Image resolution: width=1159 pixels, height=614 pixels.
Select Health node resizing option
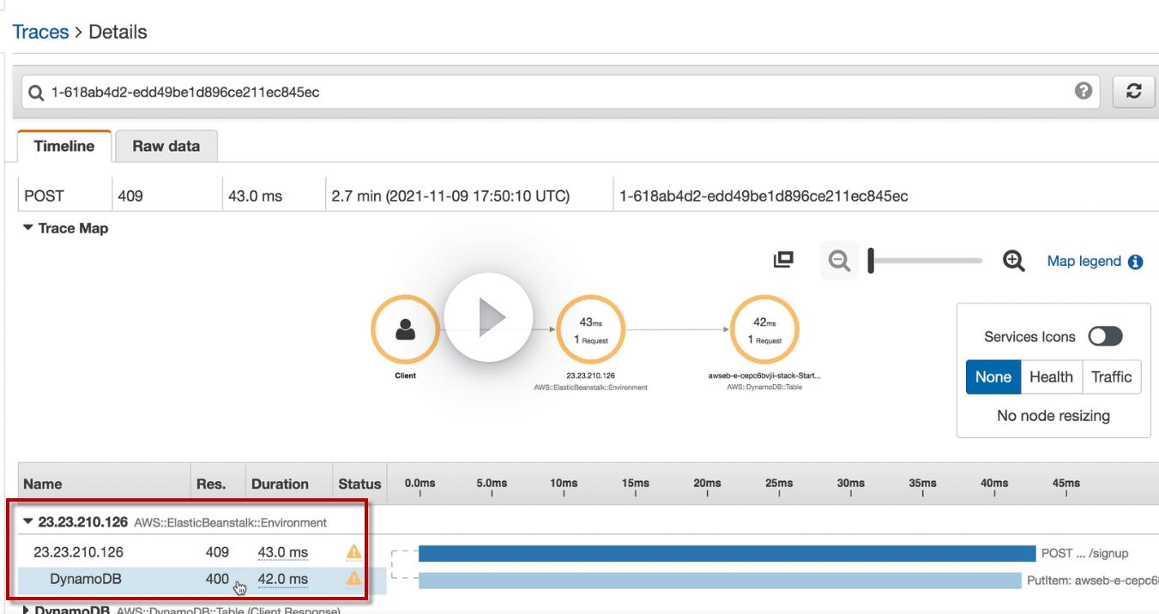[1051, 376]
